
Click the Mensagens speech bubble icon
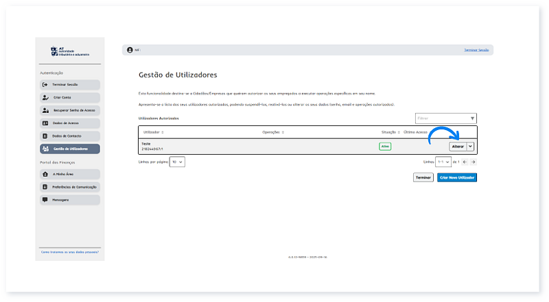click(45, 199)
